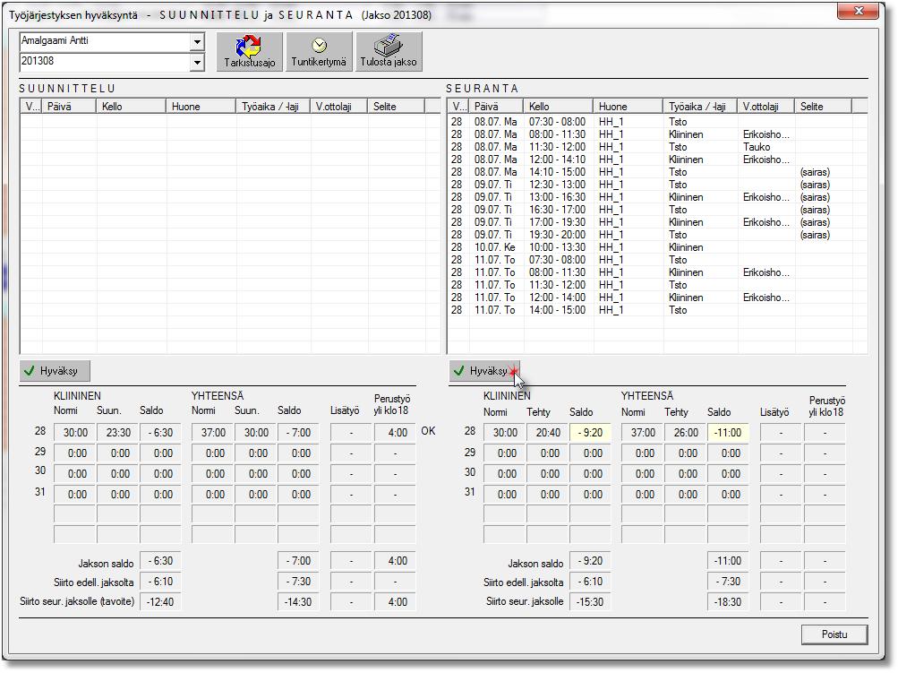898x673 pixels.
Task: Open the Tuntikertymä clock button
Action: (x=319, y=52)
